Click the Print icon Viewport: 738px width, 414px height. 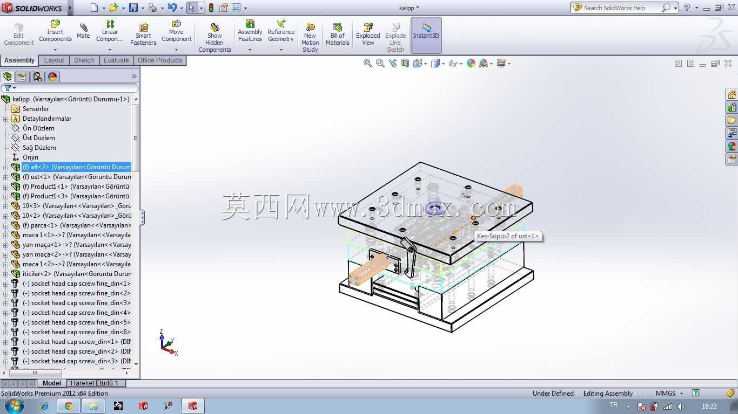(152, 8)
